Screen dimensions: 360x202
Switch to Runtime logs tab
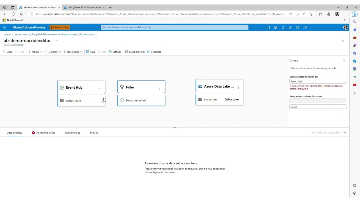[x=73, y=133]
